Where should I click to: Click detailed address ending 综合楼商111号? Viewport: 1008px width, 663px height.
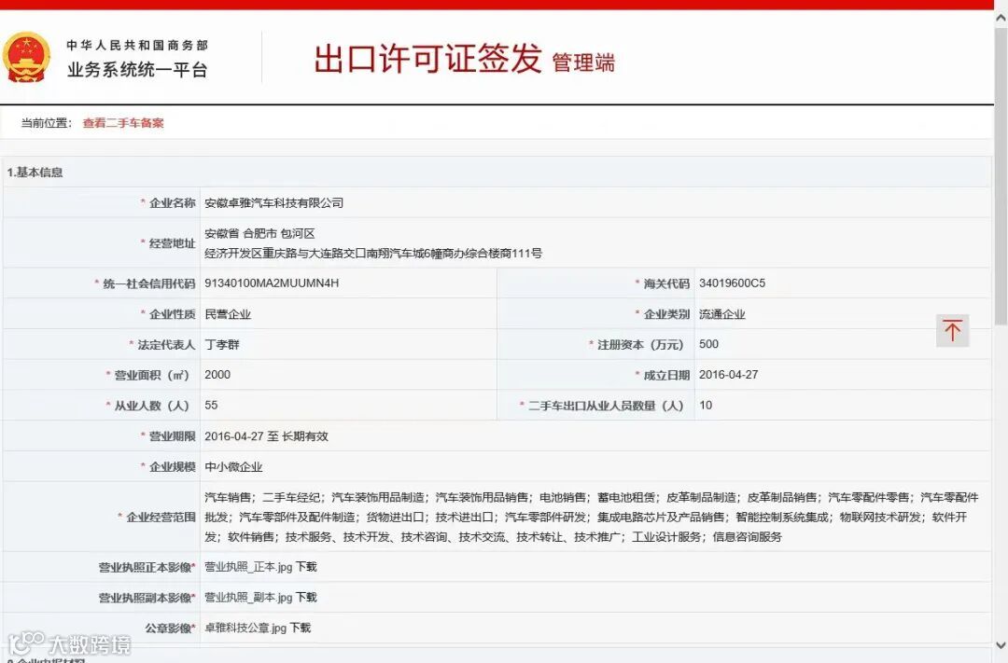pyautogui.click(x=372, y=253)
